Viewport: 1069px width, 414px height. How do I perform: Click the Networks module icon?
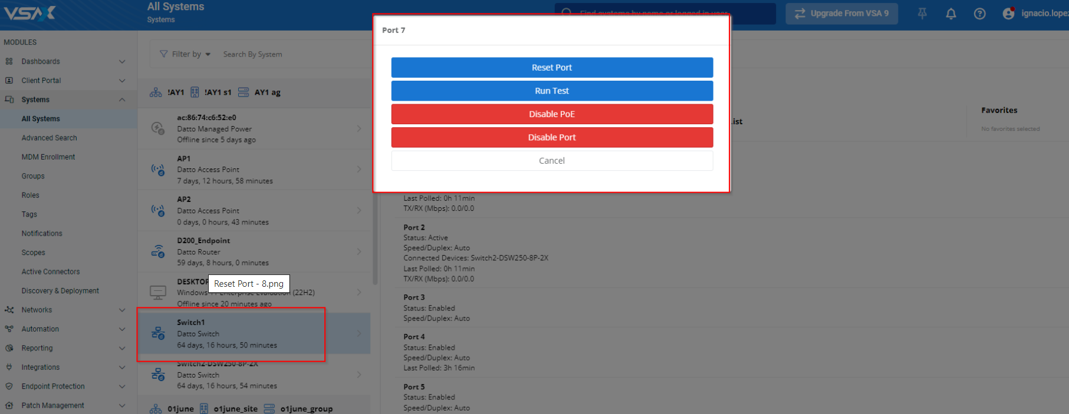(9, 310)
